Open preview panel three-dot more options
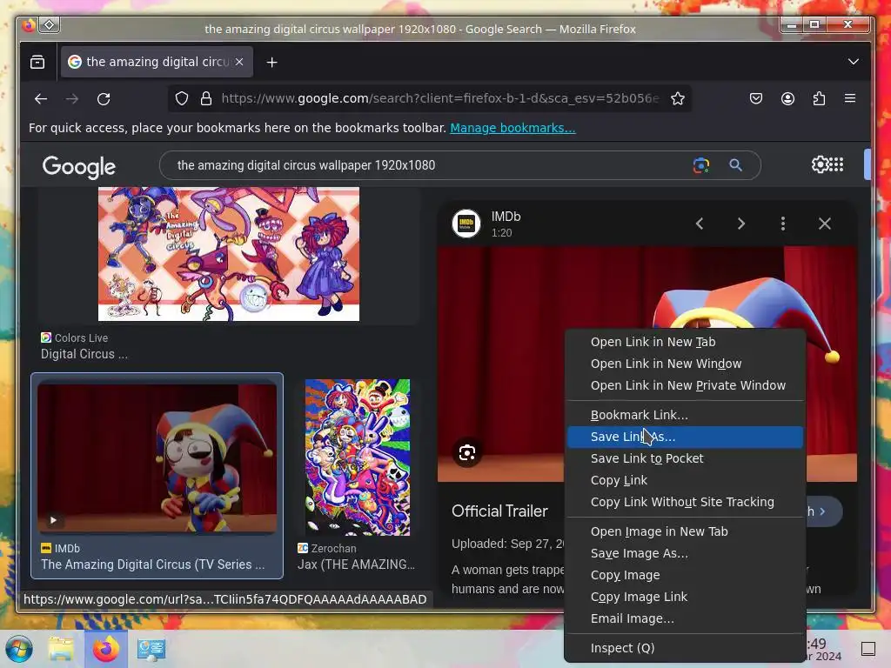The image size is (891, 668). pyautogui.click(x=783, y=224)
